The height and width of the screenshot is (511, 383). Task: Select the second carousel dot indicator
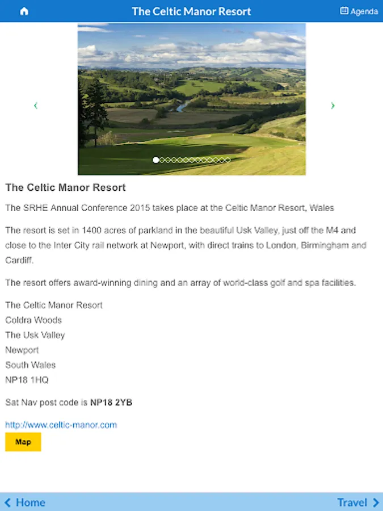pos(162,160)
